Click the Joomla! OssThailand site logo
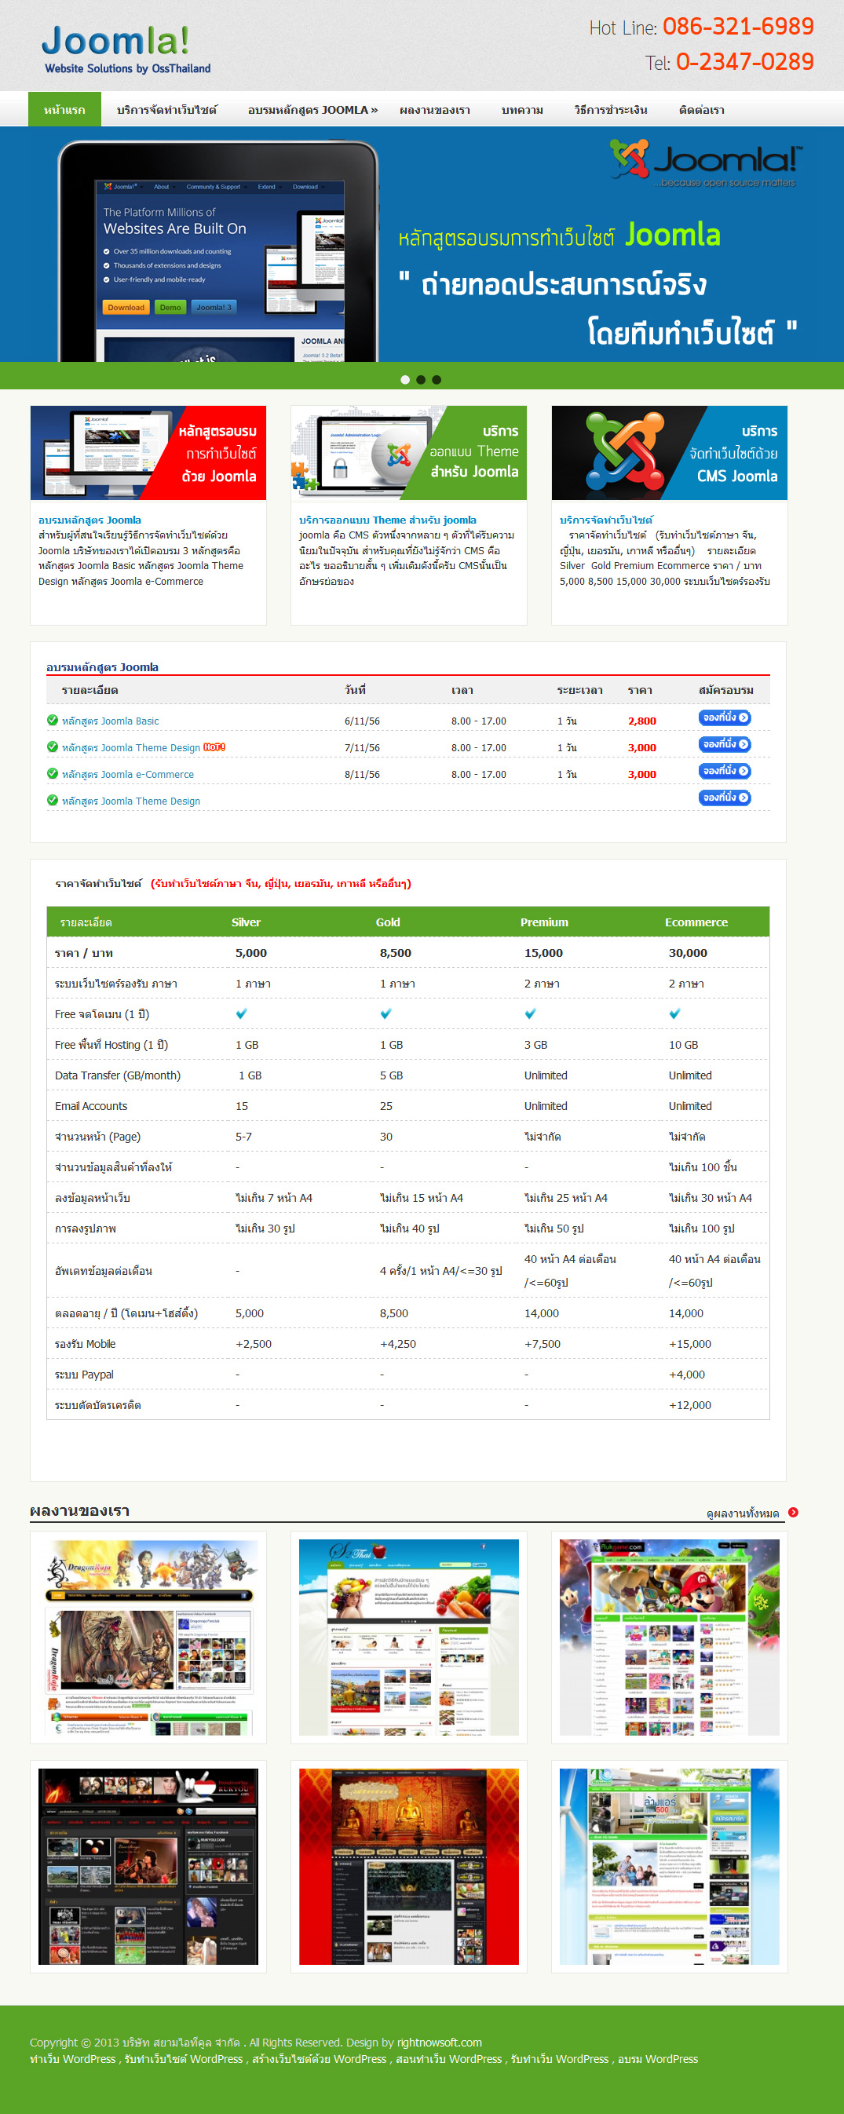The image size is (844, 2114). click(x=126, y=49)
